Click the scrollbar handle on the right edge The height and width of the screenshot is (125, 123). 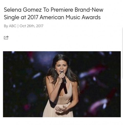tap(122, 53)
